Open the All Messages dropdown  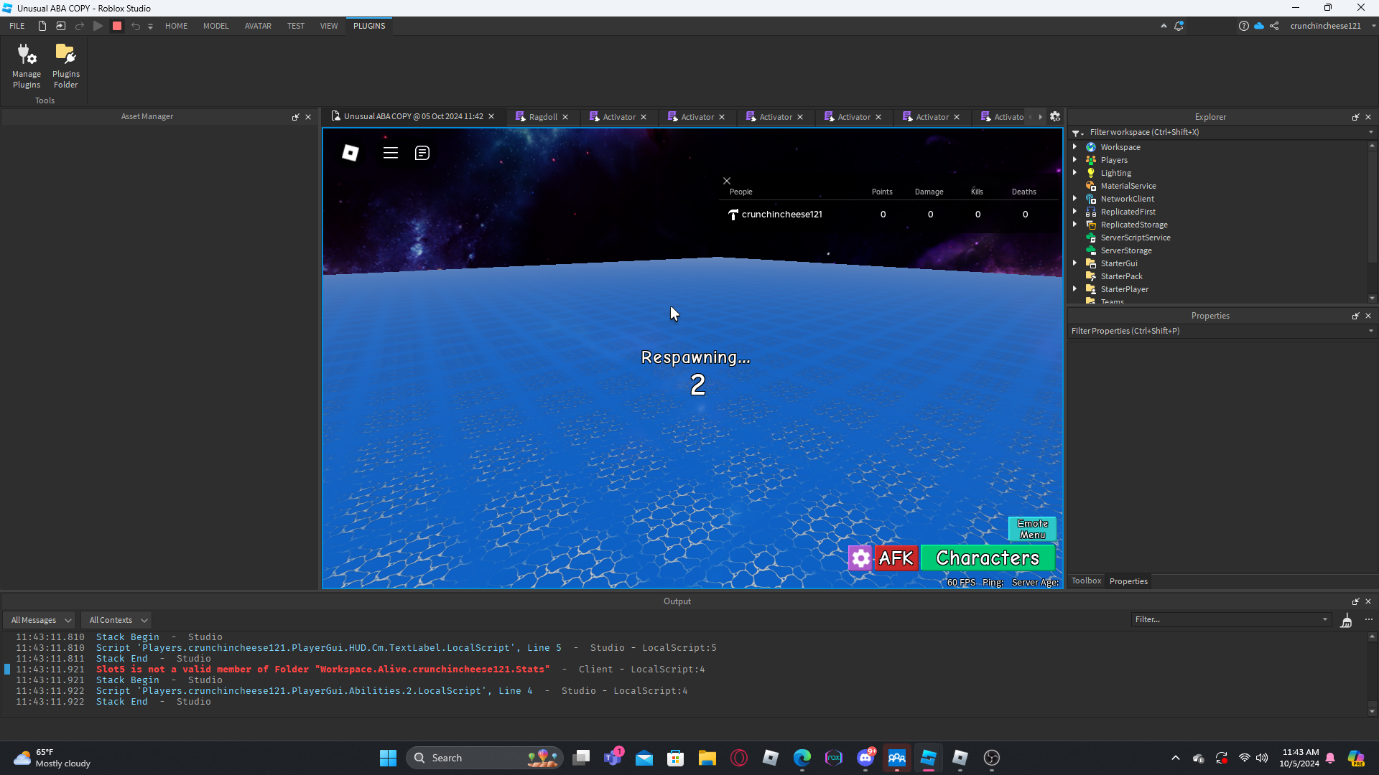tap(41, 620)
